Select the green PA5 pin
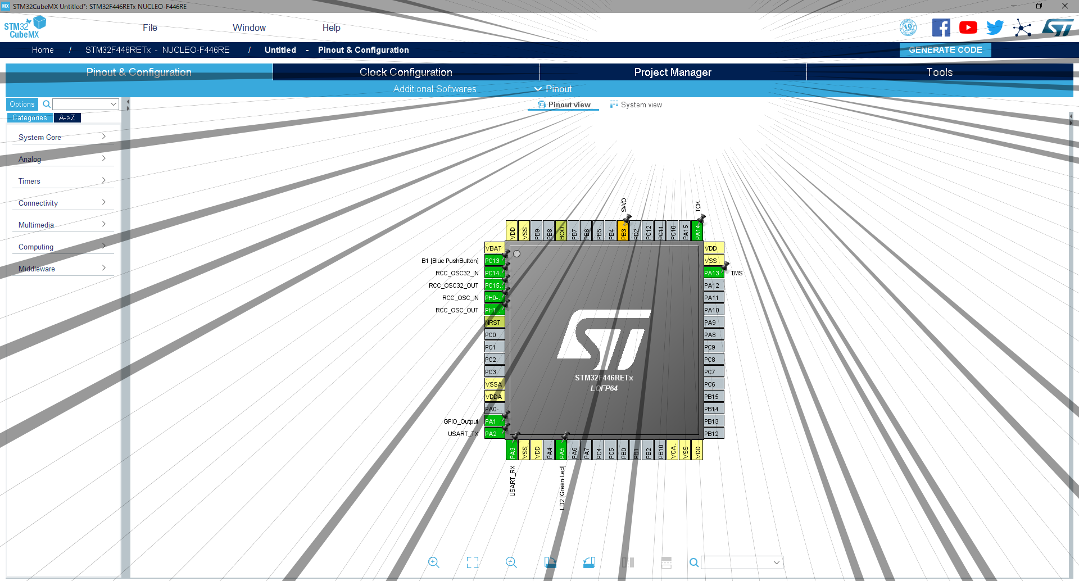This screenshot has height=581, width=1079. point(561,450)
